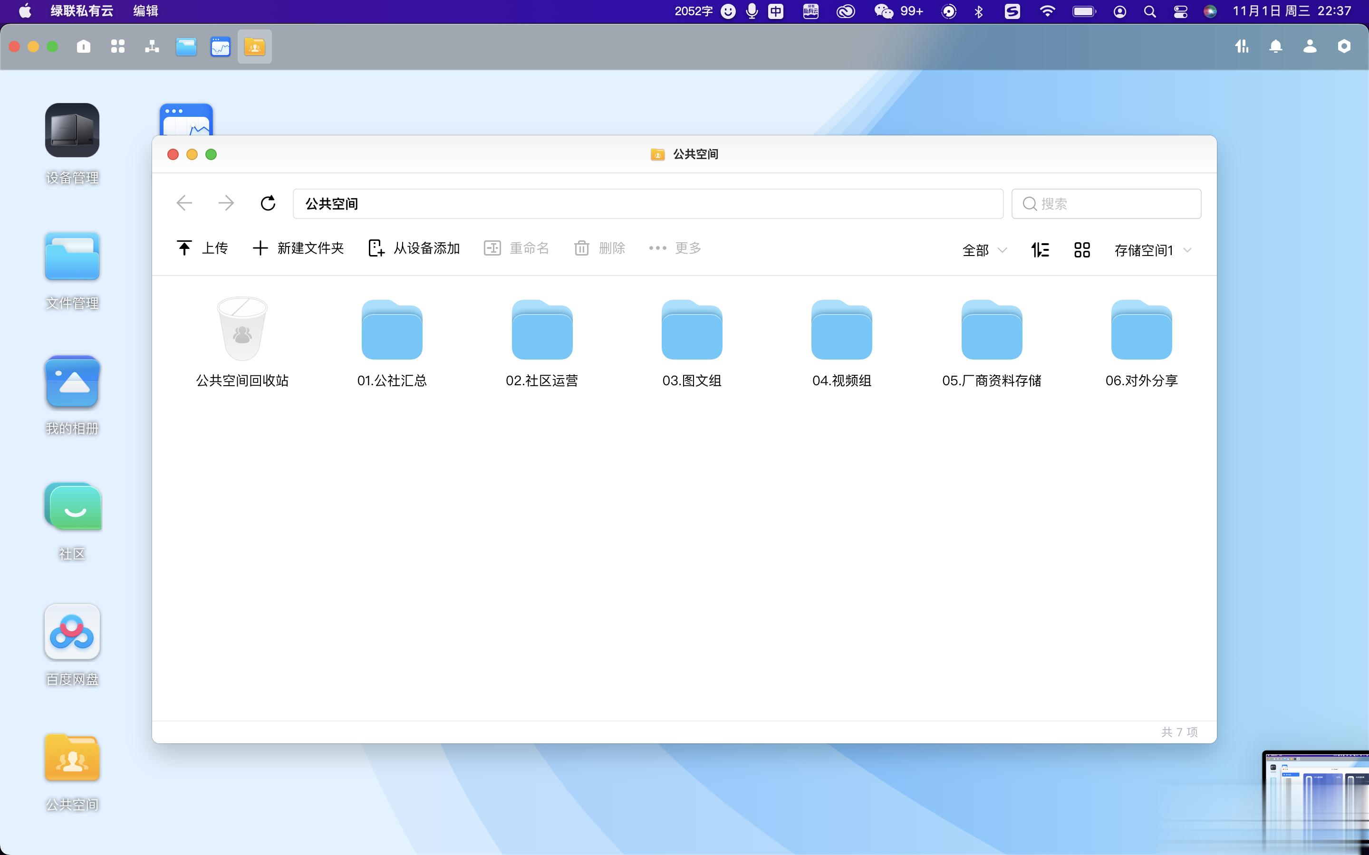The width and height of the screenshot is (1369, 855).
Task: Click the 共 7 项 item count
Action: [x=1179, y=731]
